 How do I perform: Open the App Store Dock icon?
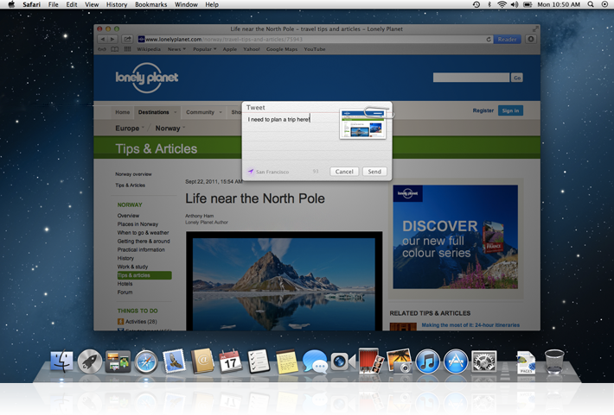pyautogui.click(x=456, y=362)
